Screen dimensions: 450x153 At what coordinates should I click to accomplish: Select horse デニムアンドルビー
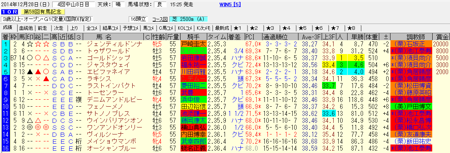pos(114,99)
